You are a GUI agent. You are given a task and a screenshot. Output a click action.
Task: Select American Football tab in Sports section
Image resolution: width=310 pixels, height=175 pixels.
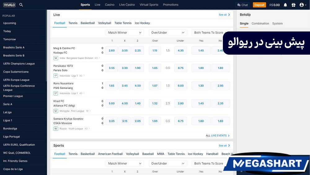110,154
